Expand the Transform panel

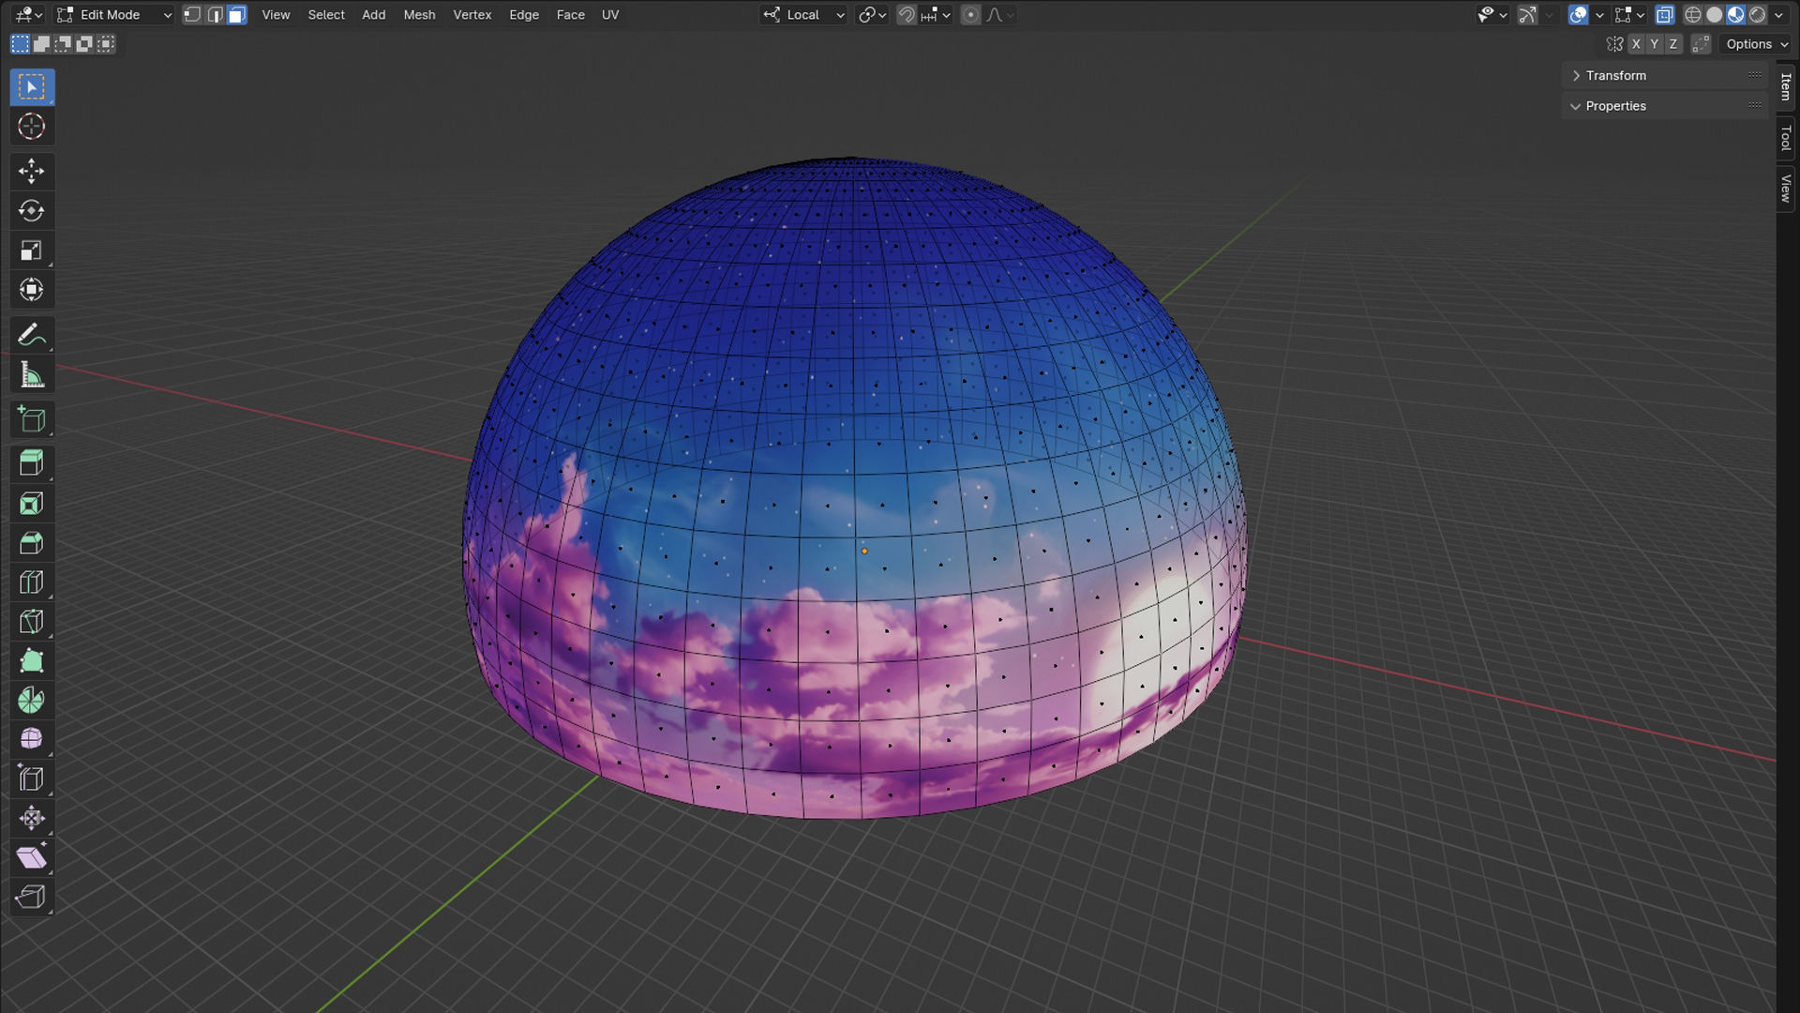pyautogui.click(x=1615, y=75)
